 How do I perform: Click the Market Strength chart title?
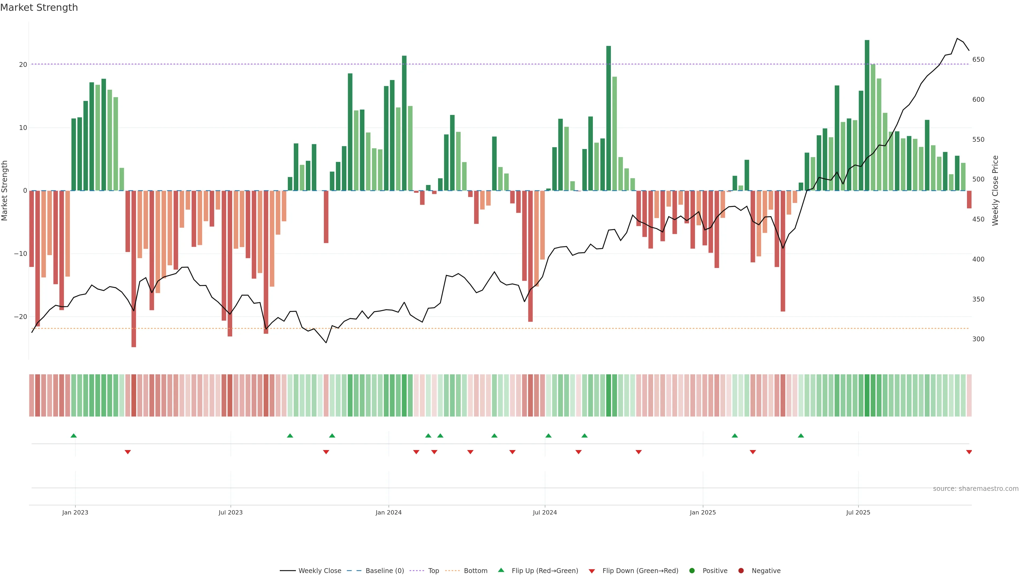tap(39, 8)
